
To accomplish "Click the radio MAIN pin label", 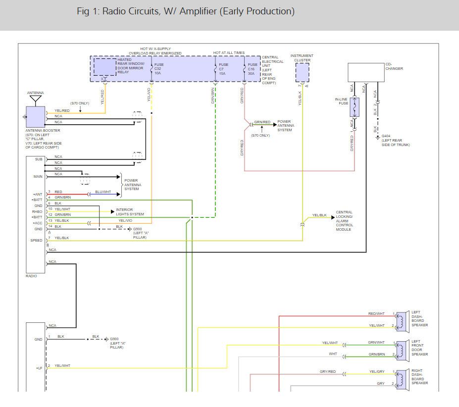I will click(x=38, y=177).
